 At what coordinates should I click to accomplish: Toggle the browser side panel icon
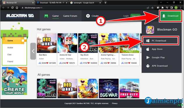coord(171,8)
